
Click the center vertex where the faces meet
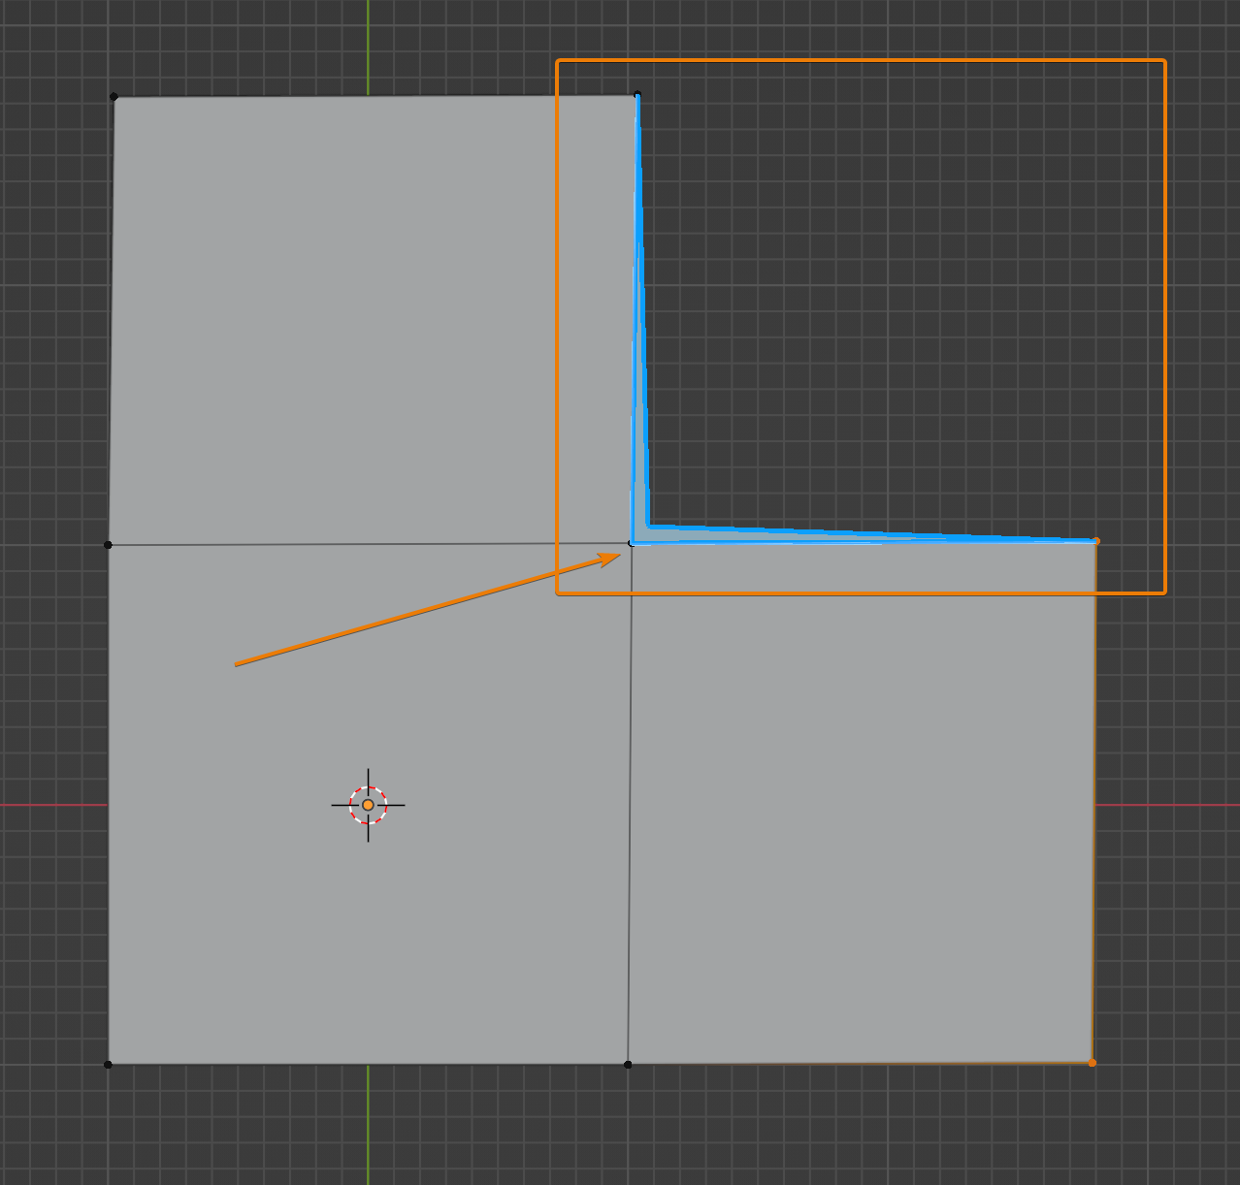(x=631, y=543)
